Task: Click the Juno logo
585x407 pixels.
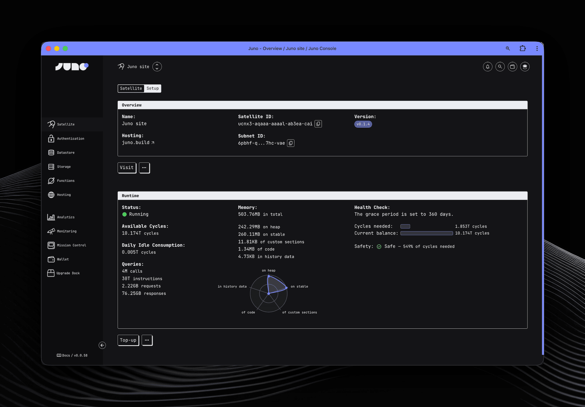Action: click(72, 66)
